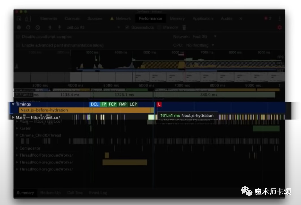Open the zeit.co #3 profile dropdown
301x205 pixels.
[93, 27]
